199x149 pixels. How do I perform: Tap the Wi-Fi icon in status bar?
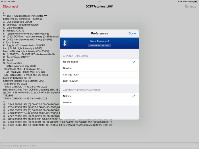(181, 1)
